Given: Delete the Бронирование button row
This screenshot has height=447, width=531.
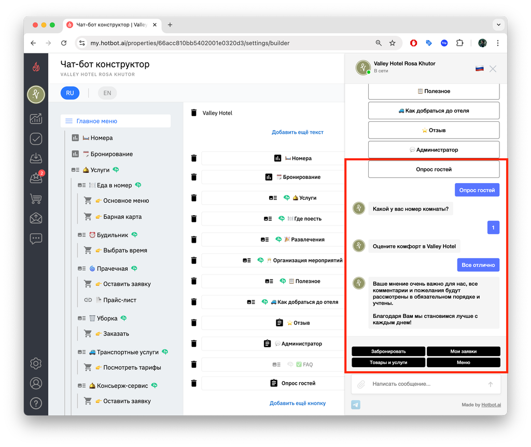Looking at the screenshot, I should (194, 177).
